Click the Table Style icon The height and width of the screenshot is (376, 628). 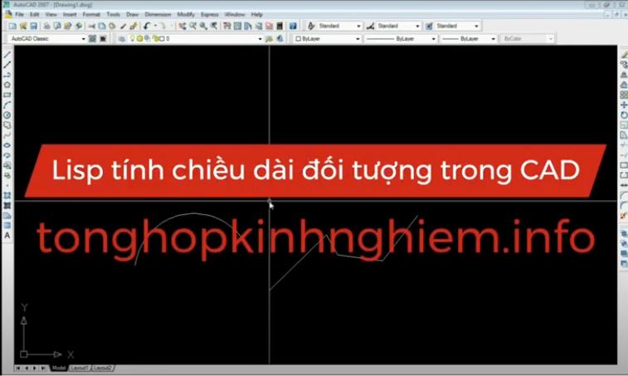click(429, 26)
